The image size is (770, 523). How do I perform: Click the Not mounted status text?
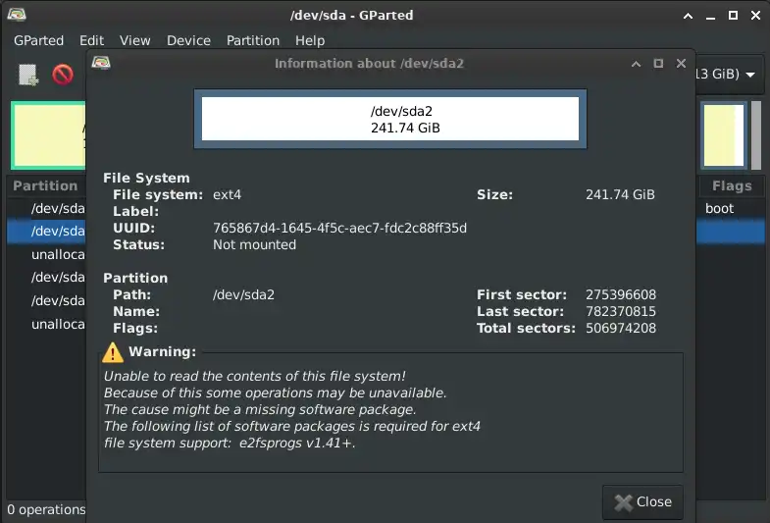coord(254,244)
